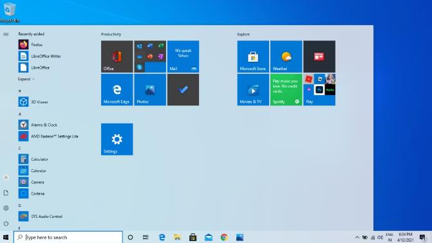Open the clock and date flyout
This screenshot has width=432, height=243.
point(405,237)
